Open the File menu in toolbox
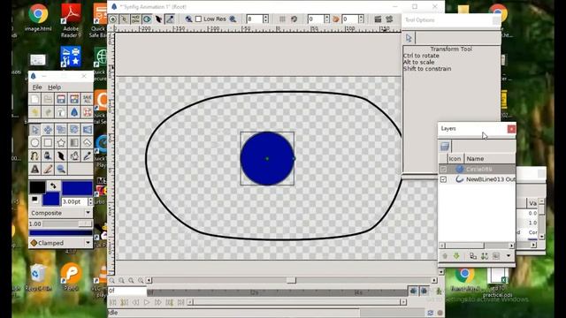This screenshot has width=566, height=318. (x=37, y=87)
